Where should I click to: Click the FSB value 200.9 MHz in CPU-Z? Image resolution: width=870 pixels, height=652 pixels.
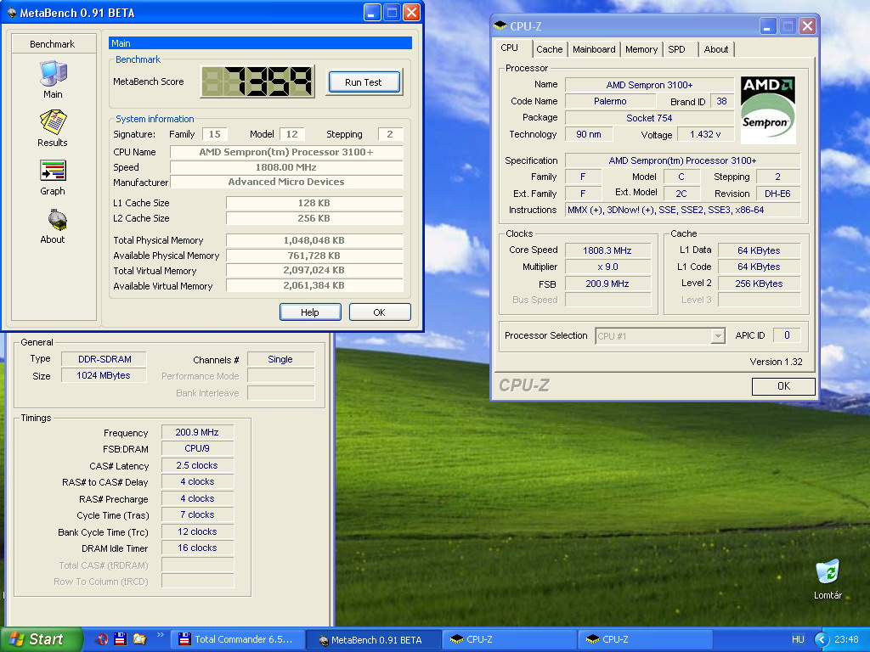[x=607, y=284]
